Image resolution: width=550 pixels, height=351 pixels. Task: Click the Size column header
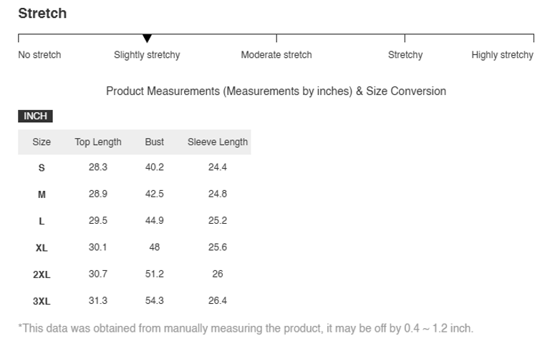pyautogui.click(x=42, y=142)
